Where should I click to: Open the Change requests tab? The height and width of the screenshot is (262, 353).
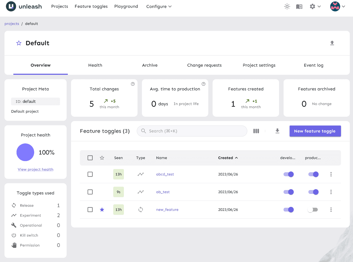[x=204, y=65]
